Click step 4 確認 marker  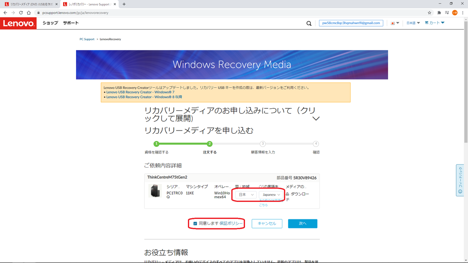coord(316,144)
